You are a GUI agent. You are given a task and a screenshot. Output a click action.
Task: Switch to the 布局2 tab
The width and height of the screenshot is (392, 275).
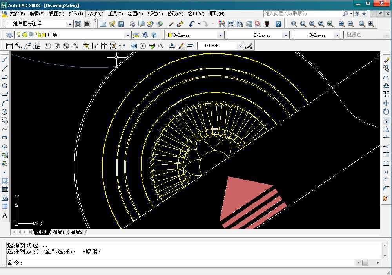click(77, 232)
